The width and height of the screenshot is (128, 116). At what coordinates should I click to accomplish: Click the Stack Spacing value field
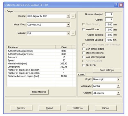click(109, 24)
